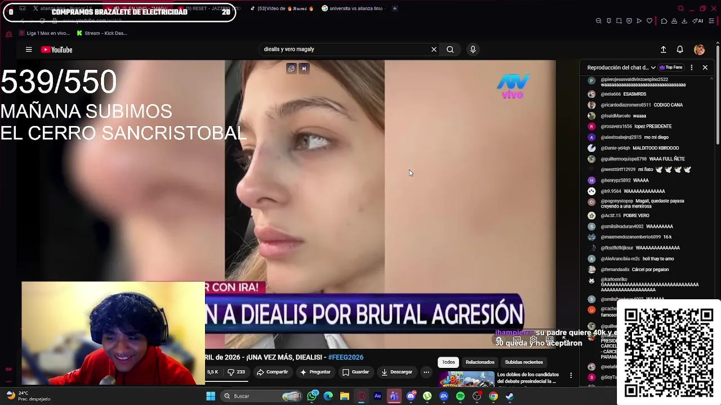Save video with Guardar button
The height and width of the screenshot is (405, 721).
356,372
